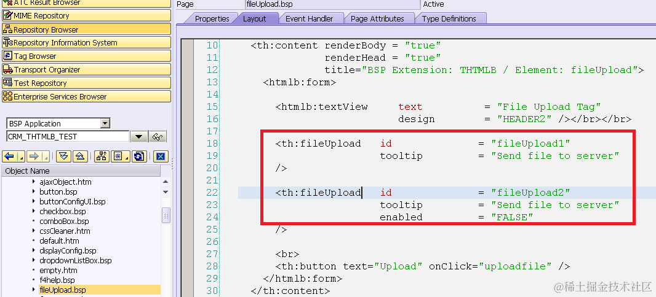Click the object list scrollbar thumb
The width and height of the screenshot is (656, 297).
(x=166, y=215)
